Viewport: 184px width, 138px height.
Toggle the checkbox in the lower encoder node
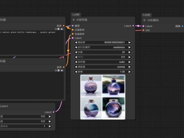click(x=58, y=70)
